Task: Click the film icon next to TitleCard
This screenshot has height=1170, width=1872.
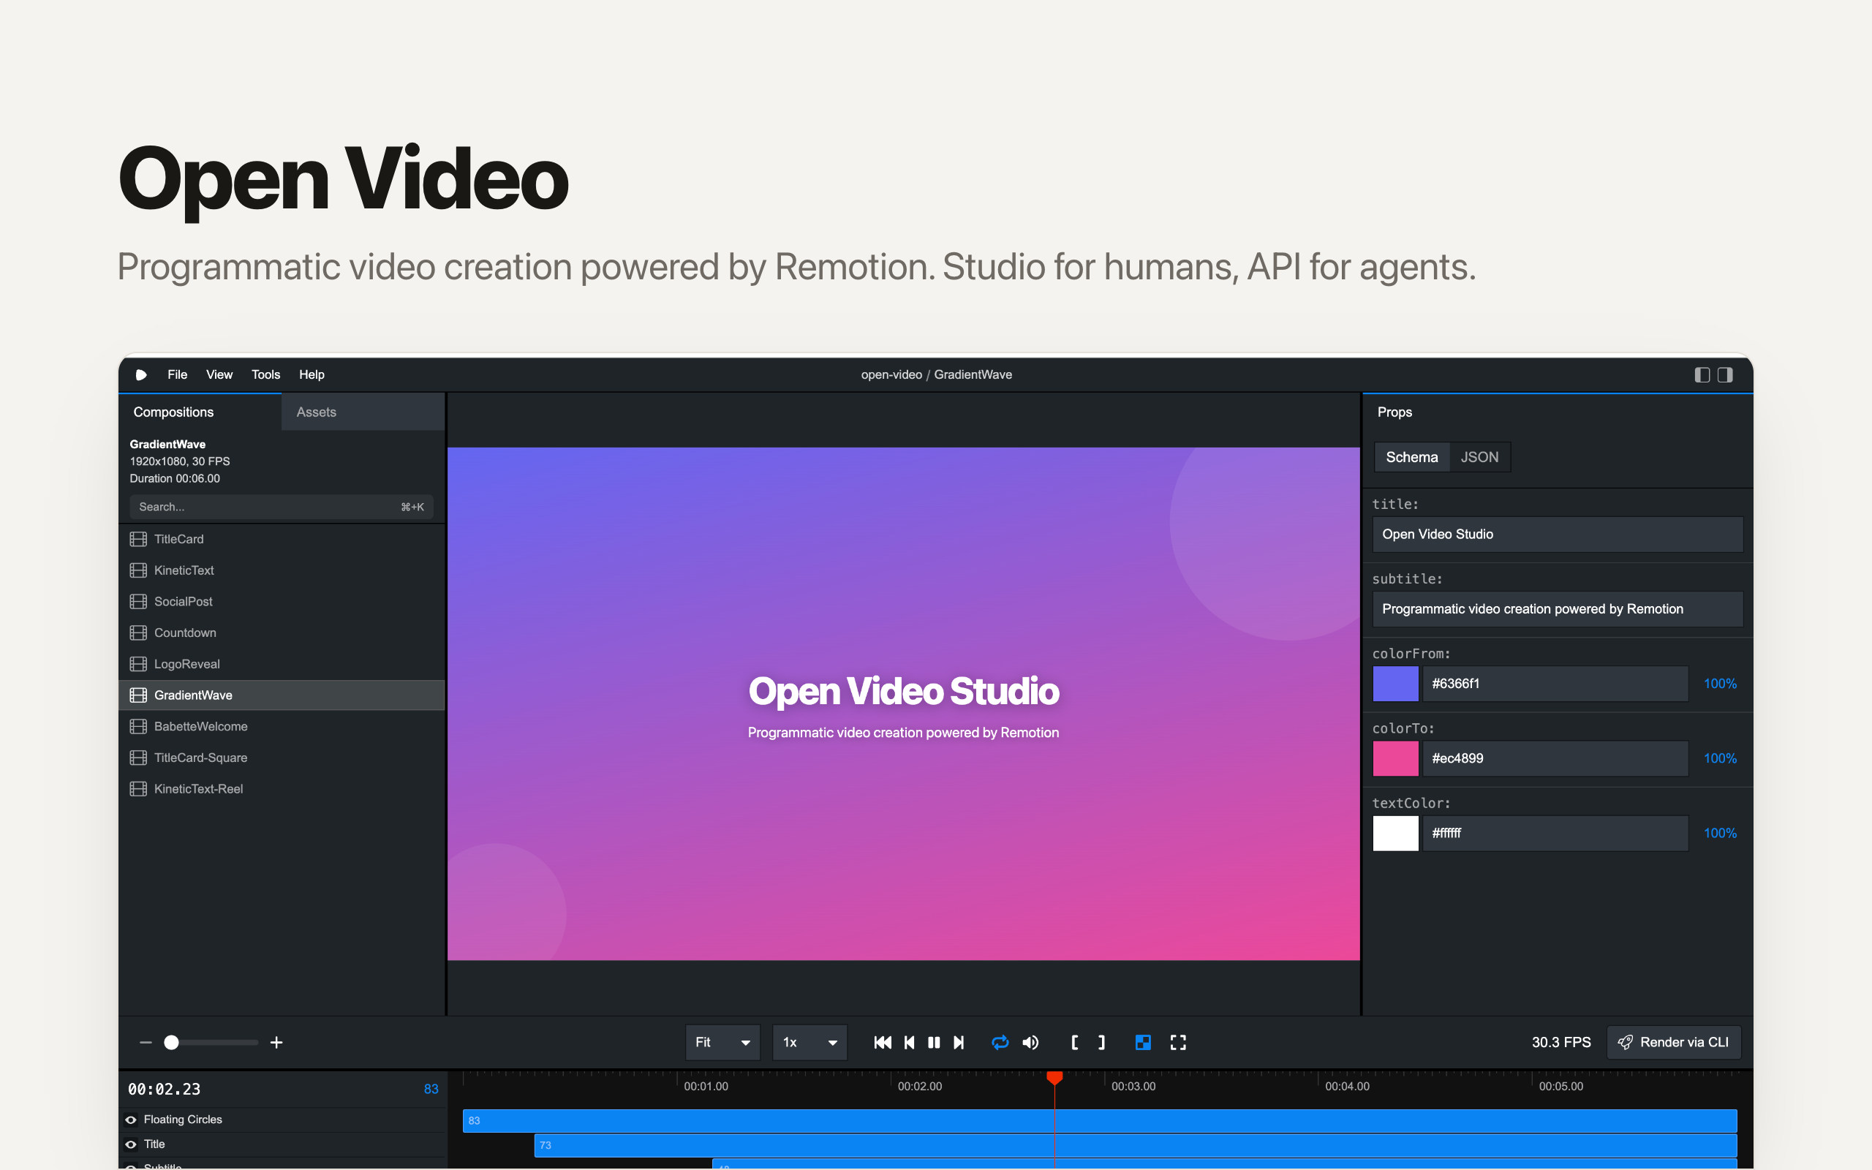Action: point(138,540)
